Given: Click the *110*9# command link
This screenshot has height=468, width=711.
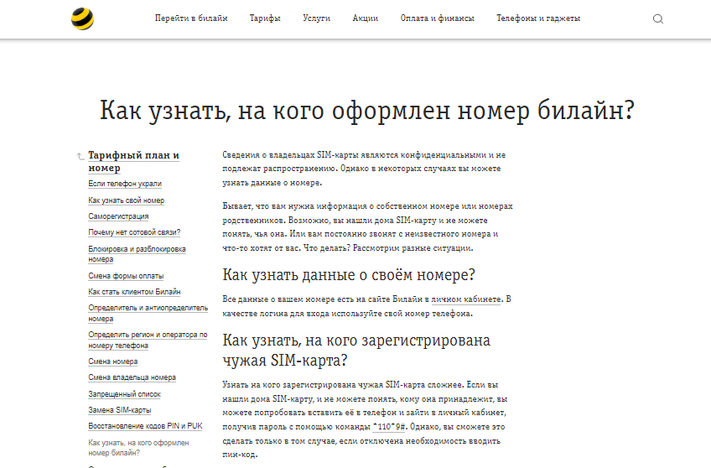Looking at the screenshot, I should 390,427.
